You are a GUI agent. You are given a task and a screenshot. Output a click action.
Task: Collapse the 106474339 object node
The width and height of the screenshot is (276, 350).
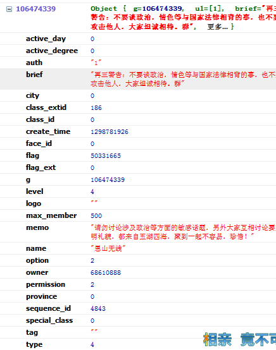tap(9, 9)
